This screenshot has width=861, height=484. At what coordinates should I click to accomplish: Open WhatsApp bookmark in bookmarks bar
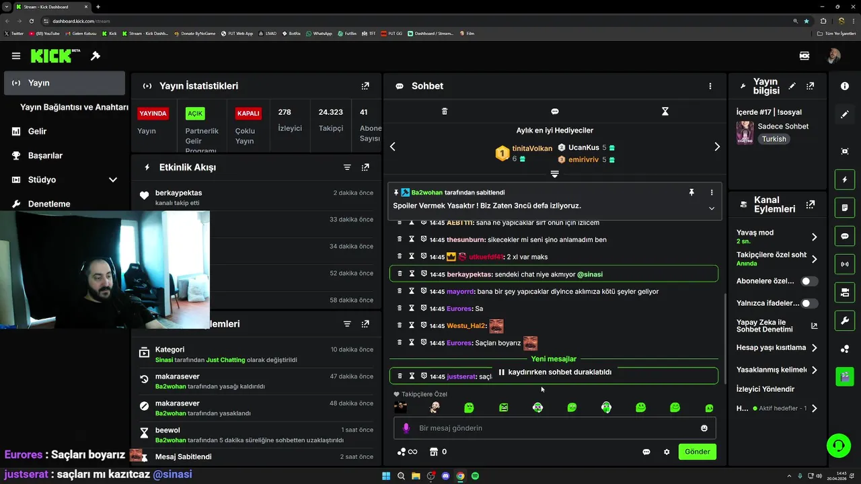[x=319, y=33]
